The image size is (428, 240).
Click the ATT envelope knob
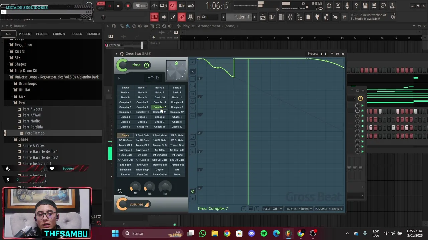click(135, 187)
